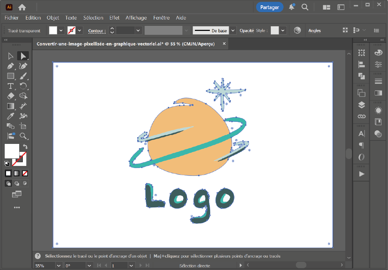
Task: Open the zoom level 55% dropdown
Action: point(59,265)
